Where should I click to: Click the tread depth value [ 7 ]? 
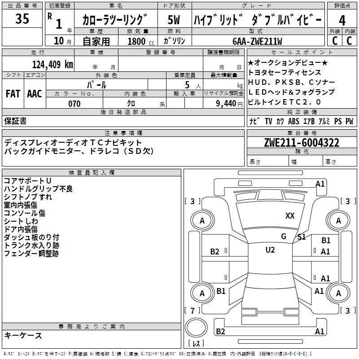[x=193, y=311]
